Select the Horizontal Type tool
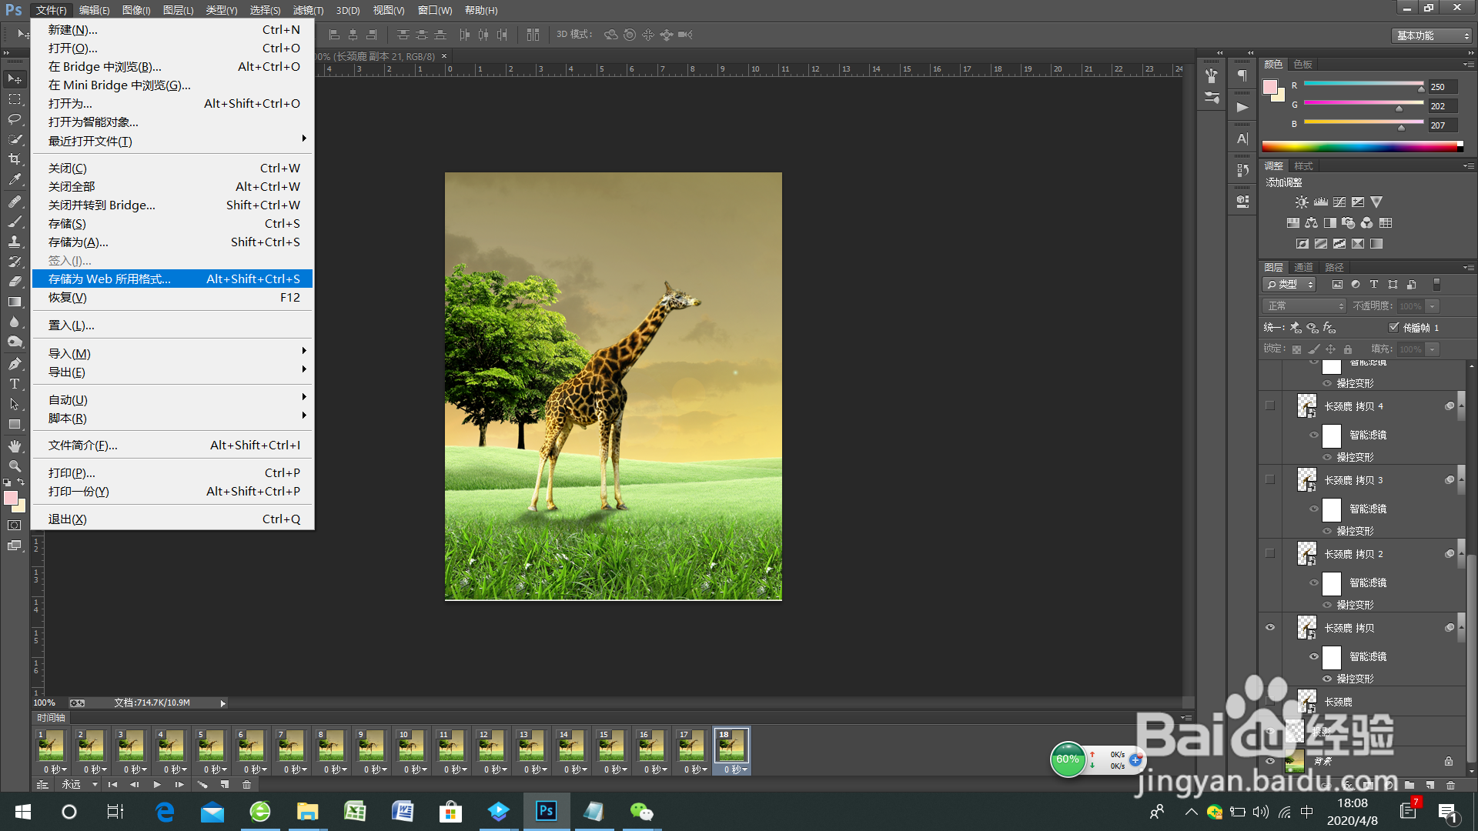This screenshot has width=1478, height=831. (x=15, y=384)
